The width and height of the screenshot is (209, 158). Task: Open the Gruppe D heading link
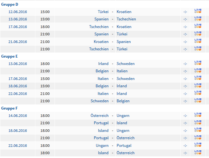[x=10, y=4]
